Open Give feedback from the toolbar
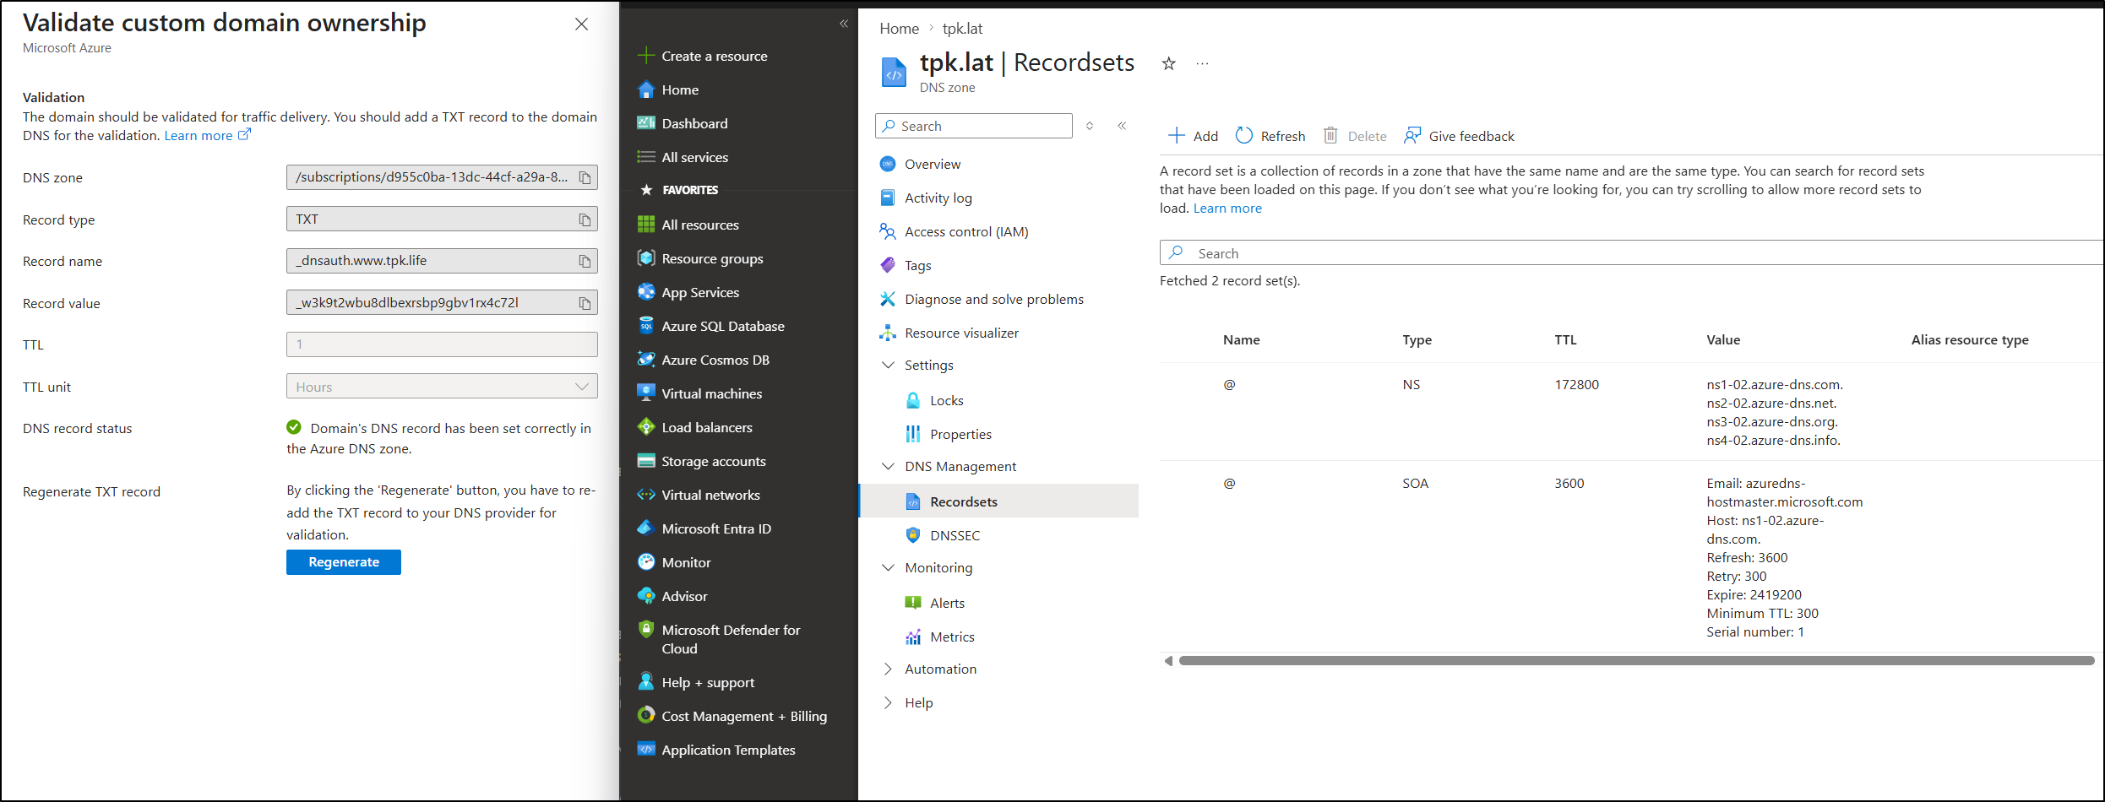2105x802 pixels. click(x=1460, y=136)
